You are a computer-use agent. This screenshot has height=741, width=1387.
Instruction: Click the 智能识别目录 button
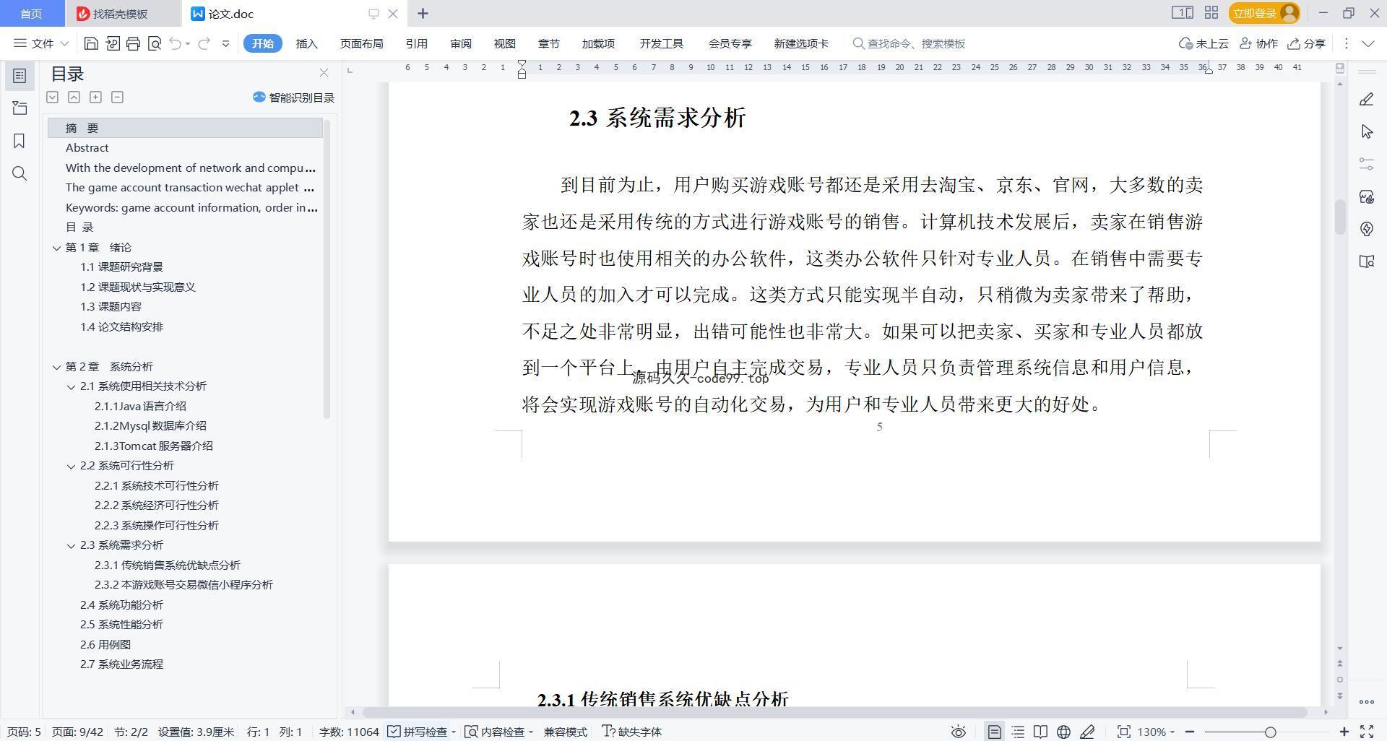[293, 97]
